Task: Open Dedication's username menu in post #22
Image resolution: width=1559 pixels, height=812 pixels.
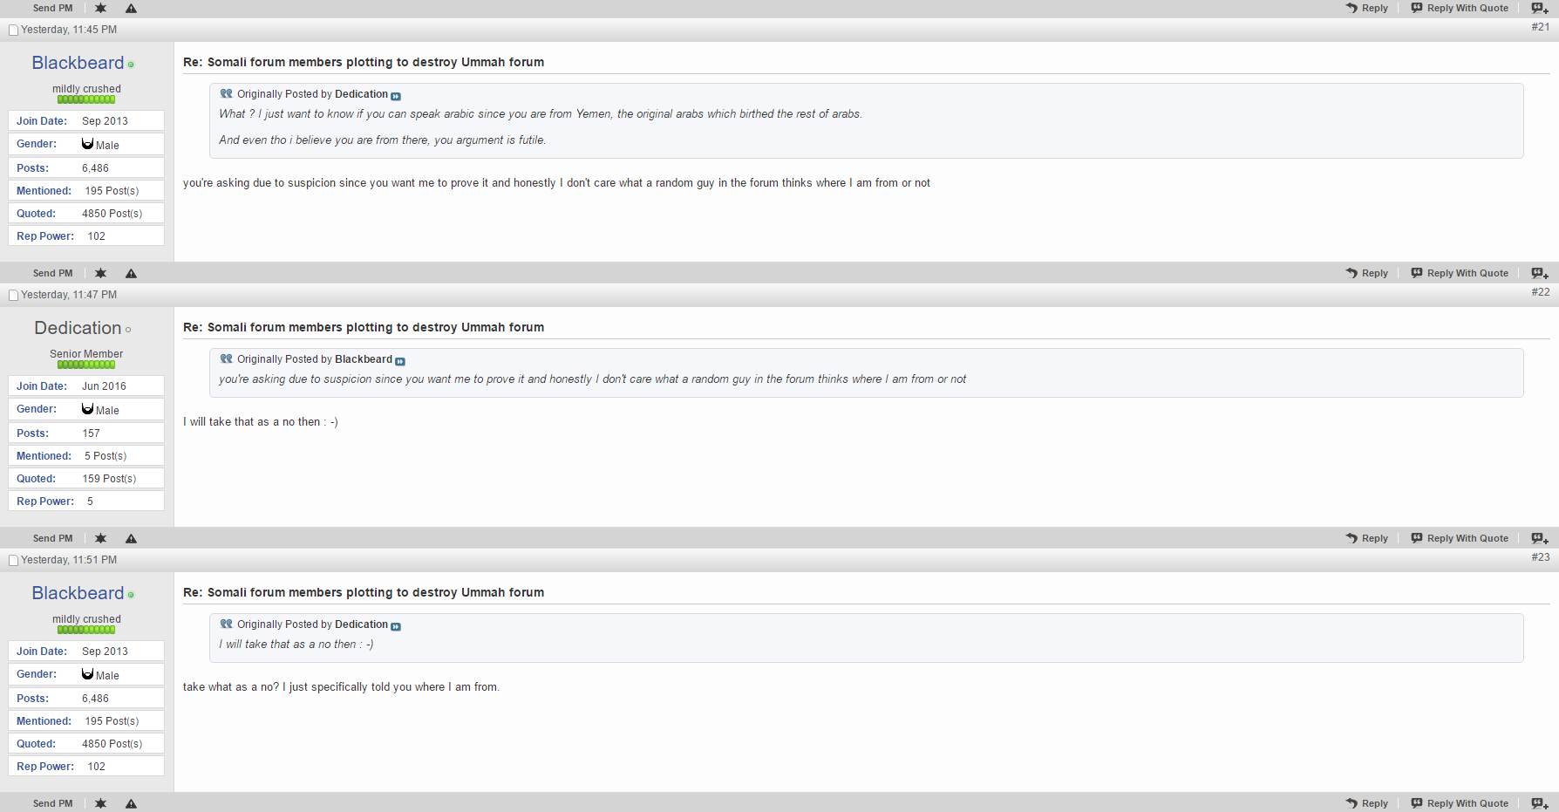Action: 78,328
